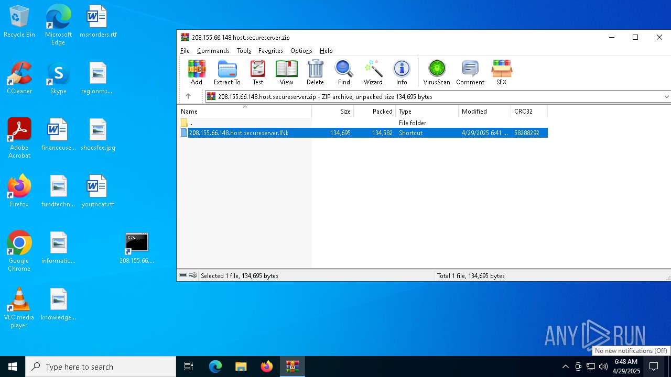Sort by Modified column header
Screen dimensions: 671x377
[485, 112]
